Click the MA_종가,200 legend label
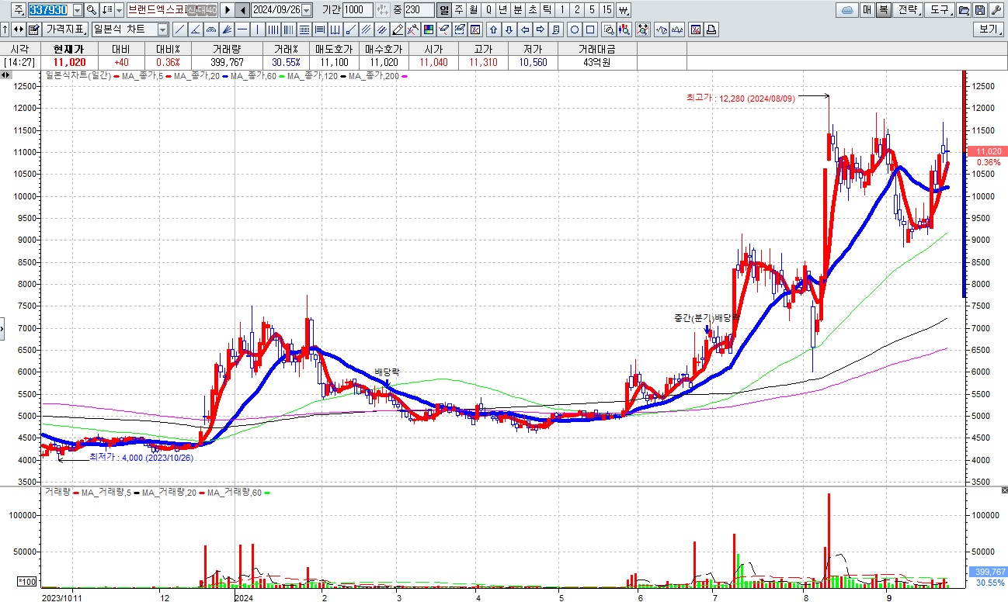The height and width of the screenshot is (602, 1008). 375,75
